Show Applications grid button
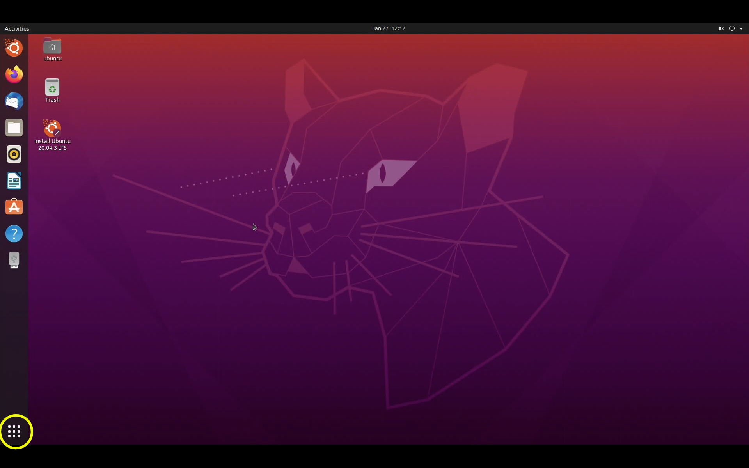The height and width of the screenshot is (468, 749). tap(14, 431)
